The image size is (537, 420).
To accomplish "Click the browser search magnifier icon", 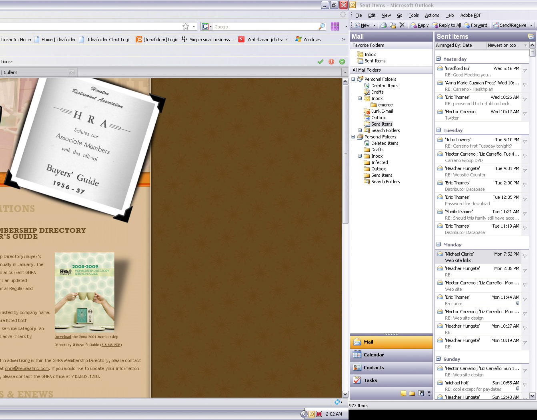I will [x=322, y=26].
